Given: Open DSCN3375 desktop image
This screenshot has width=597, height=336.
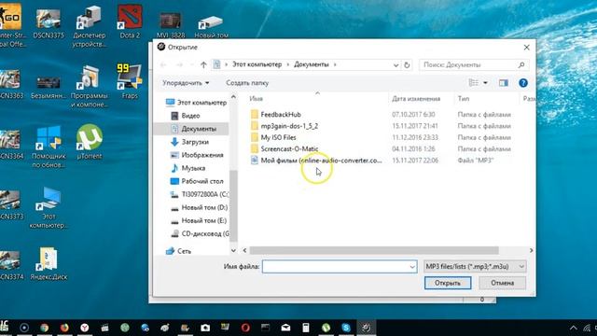Looking at the screenshot, I should [49, 23].
